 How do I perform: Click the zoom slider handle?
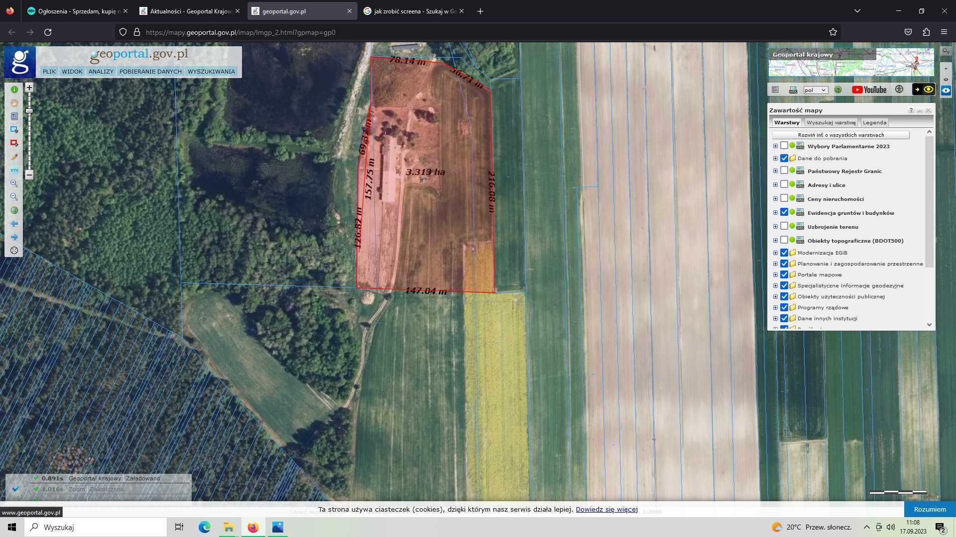point(29,111)
